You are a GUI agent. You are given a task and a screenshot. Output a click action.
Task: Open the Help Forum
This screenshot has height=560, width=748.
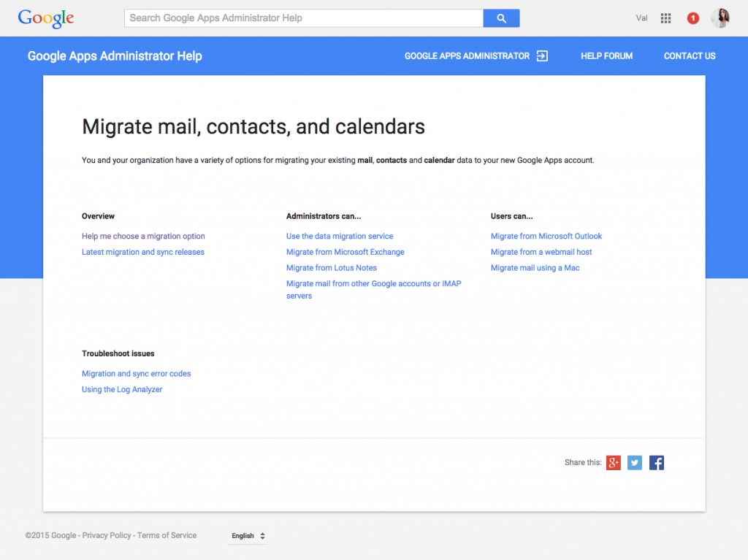tap(606, 55)
